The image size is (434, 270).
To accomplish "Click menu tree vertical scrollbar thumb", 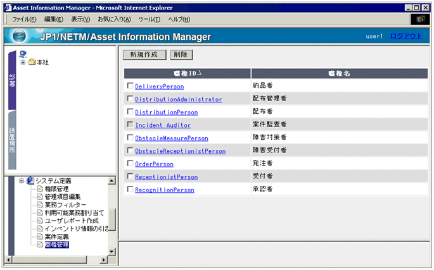I will [112, 219].
